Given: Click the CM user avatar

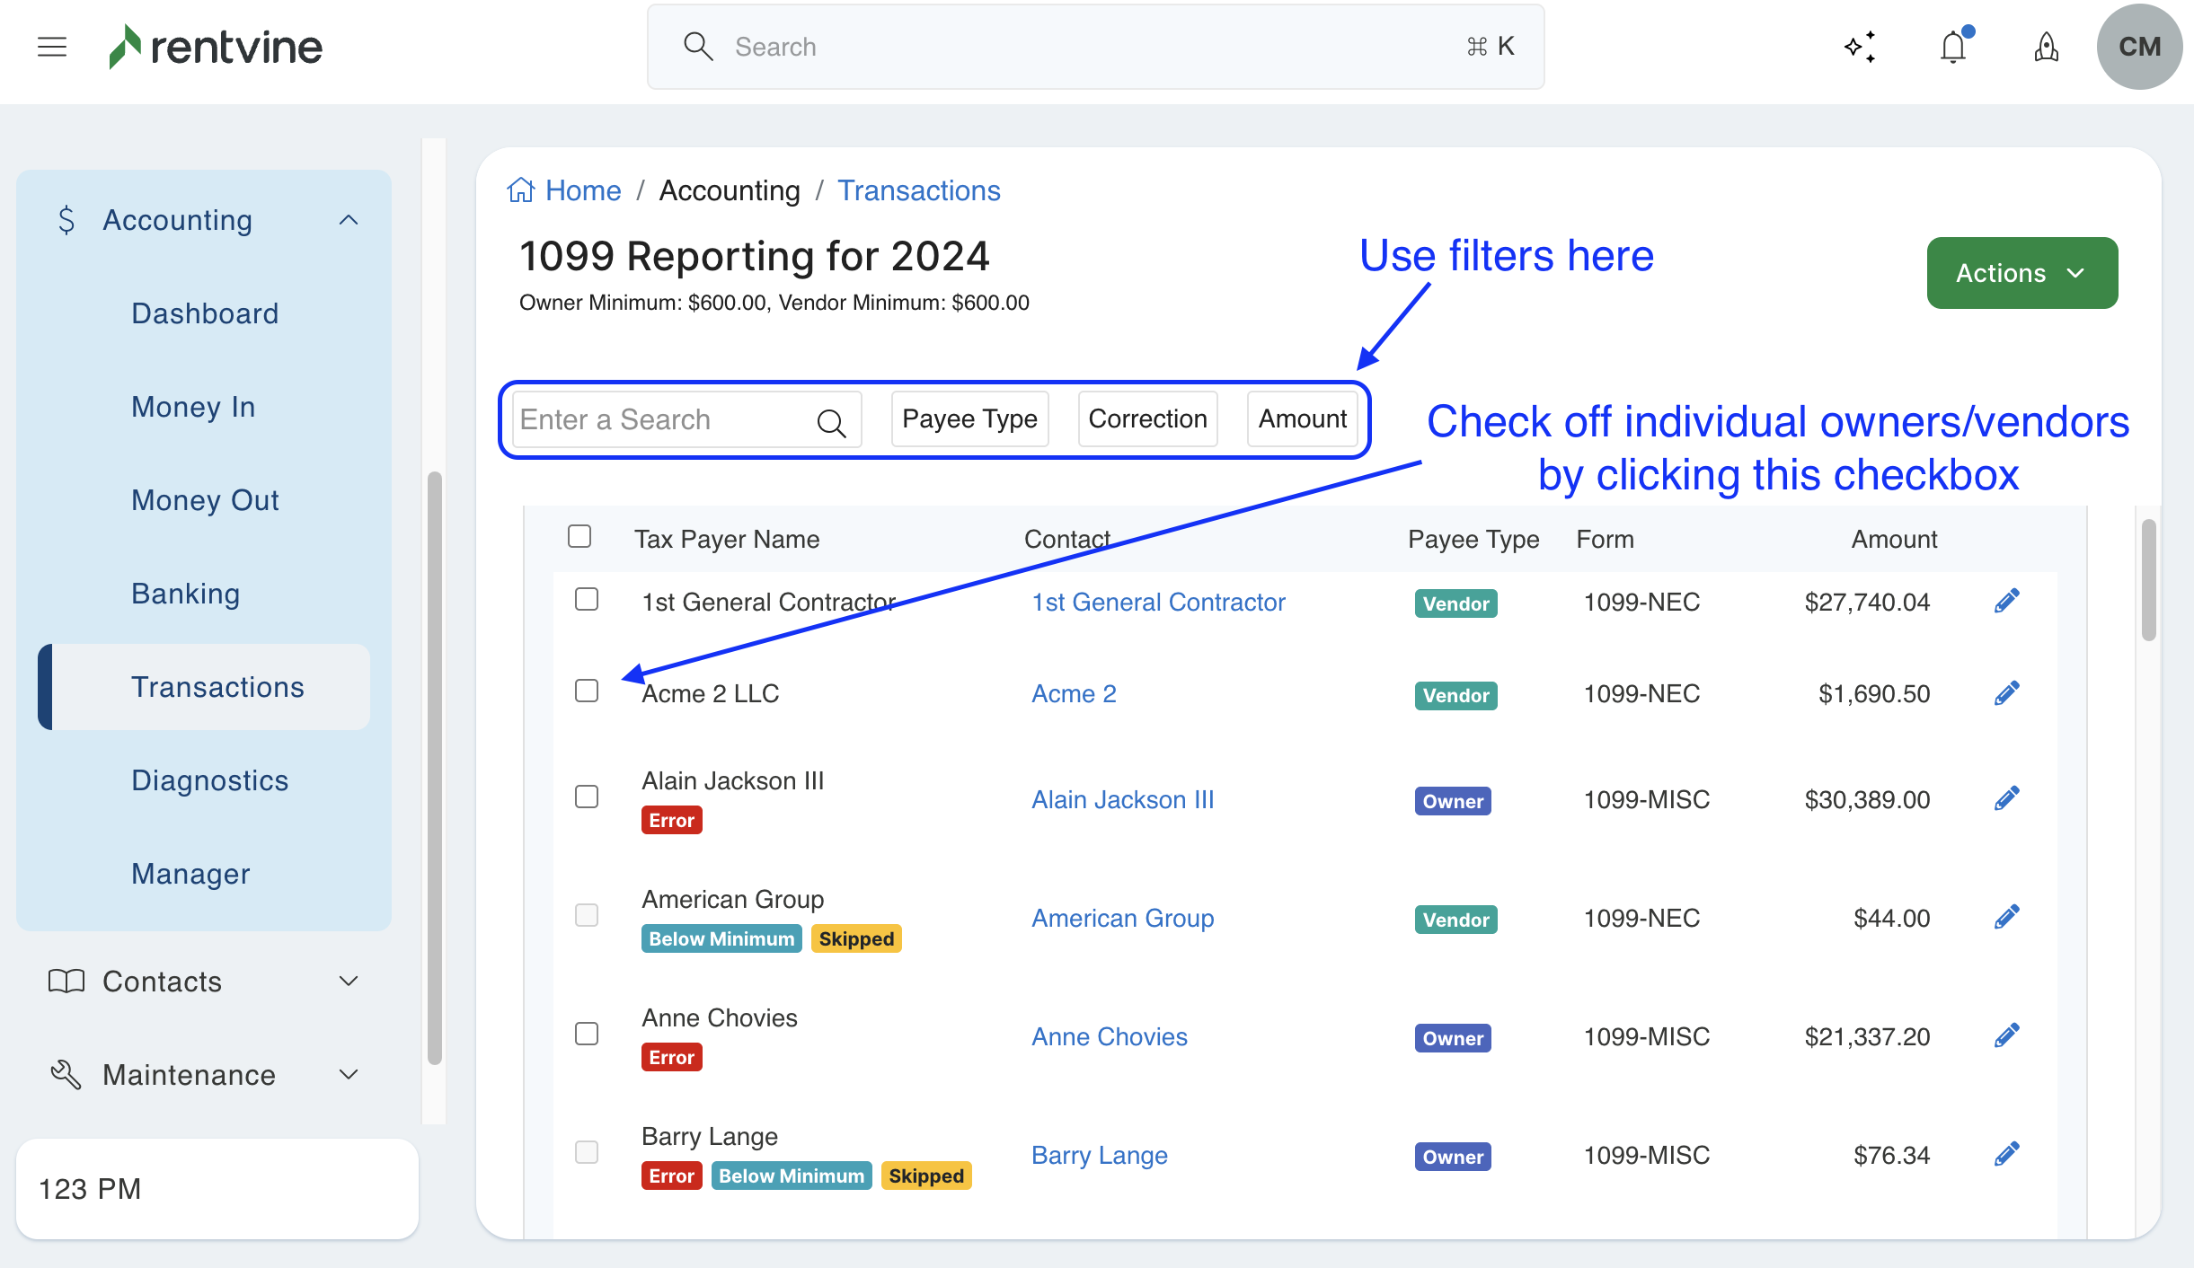Looking at the screenshot, I should click(x=2138, y=47).
